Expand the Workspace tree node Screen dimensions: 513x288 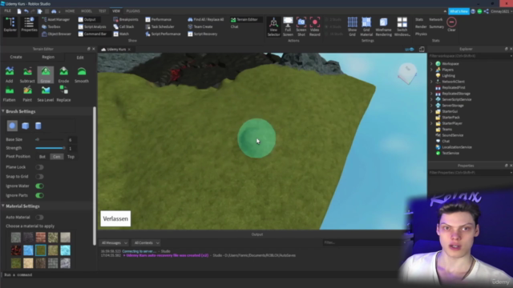pyautogui.click(x=431, y=64)
